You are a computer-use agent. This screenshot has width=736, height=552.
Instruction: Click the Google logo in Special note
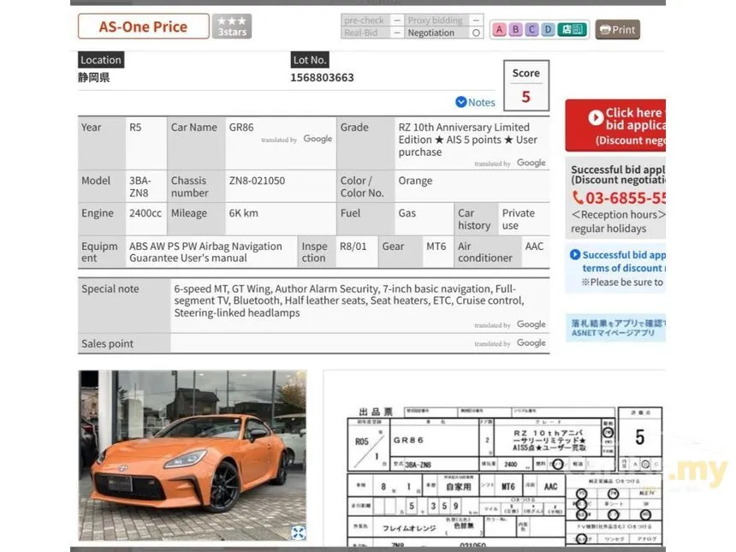531,324
